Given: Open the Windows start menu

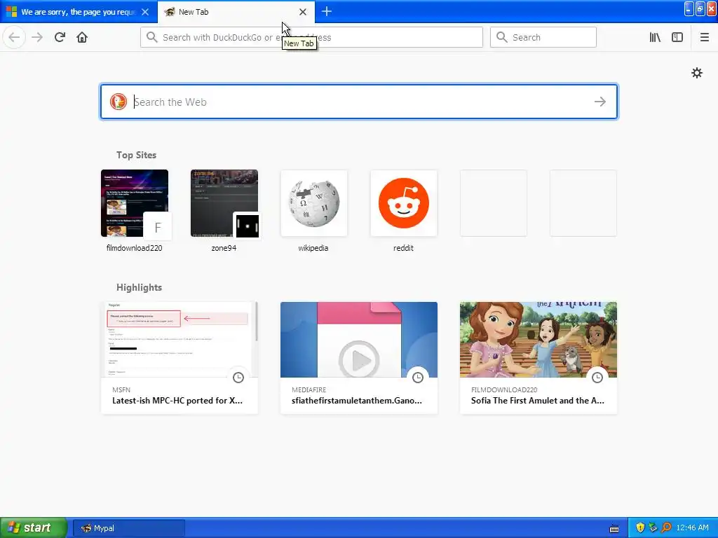Looking at the screenshot, I should (34, 527).
